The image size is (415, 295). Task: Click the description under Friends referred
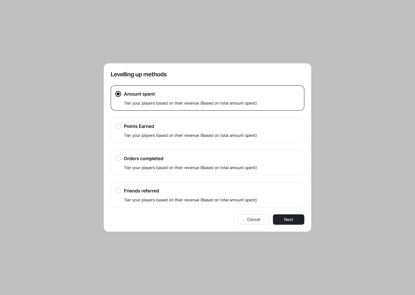click(190, 200)
